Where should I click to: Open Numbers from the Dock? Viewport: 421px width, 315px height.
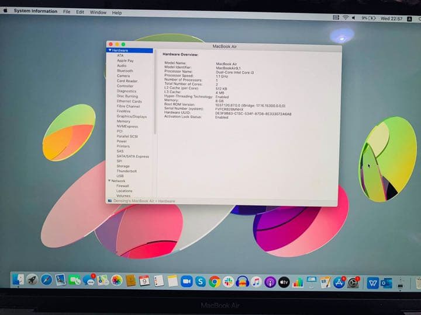pyautogui.click(x=298, y=282)
